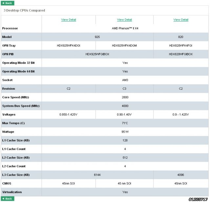Select OPN PIB value HDX820WFGIBOX
Image resolution: width=210 pixels, height=202 pixels.
click(x=181, y=54)
